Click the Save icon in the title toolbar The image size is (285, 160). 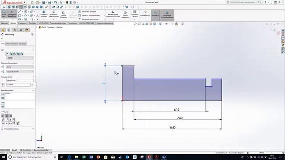click(x=44, y=2)
